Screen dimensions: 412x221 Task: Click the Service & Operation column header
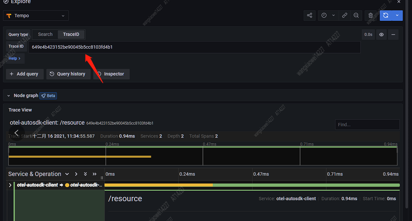point(34,174)
